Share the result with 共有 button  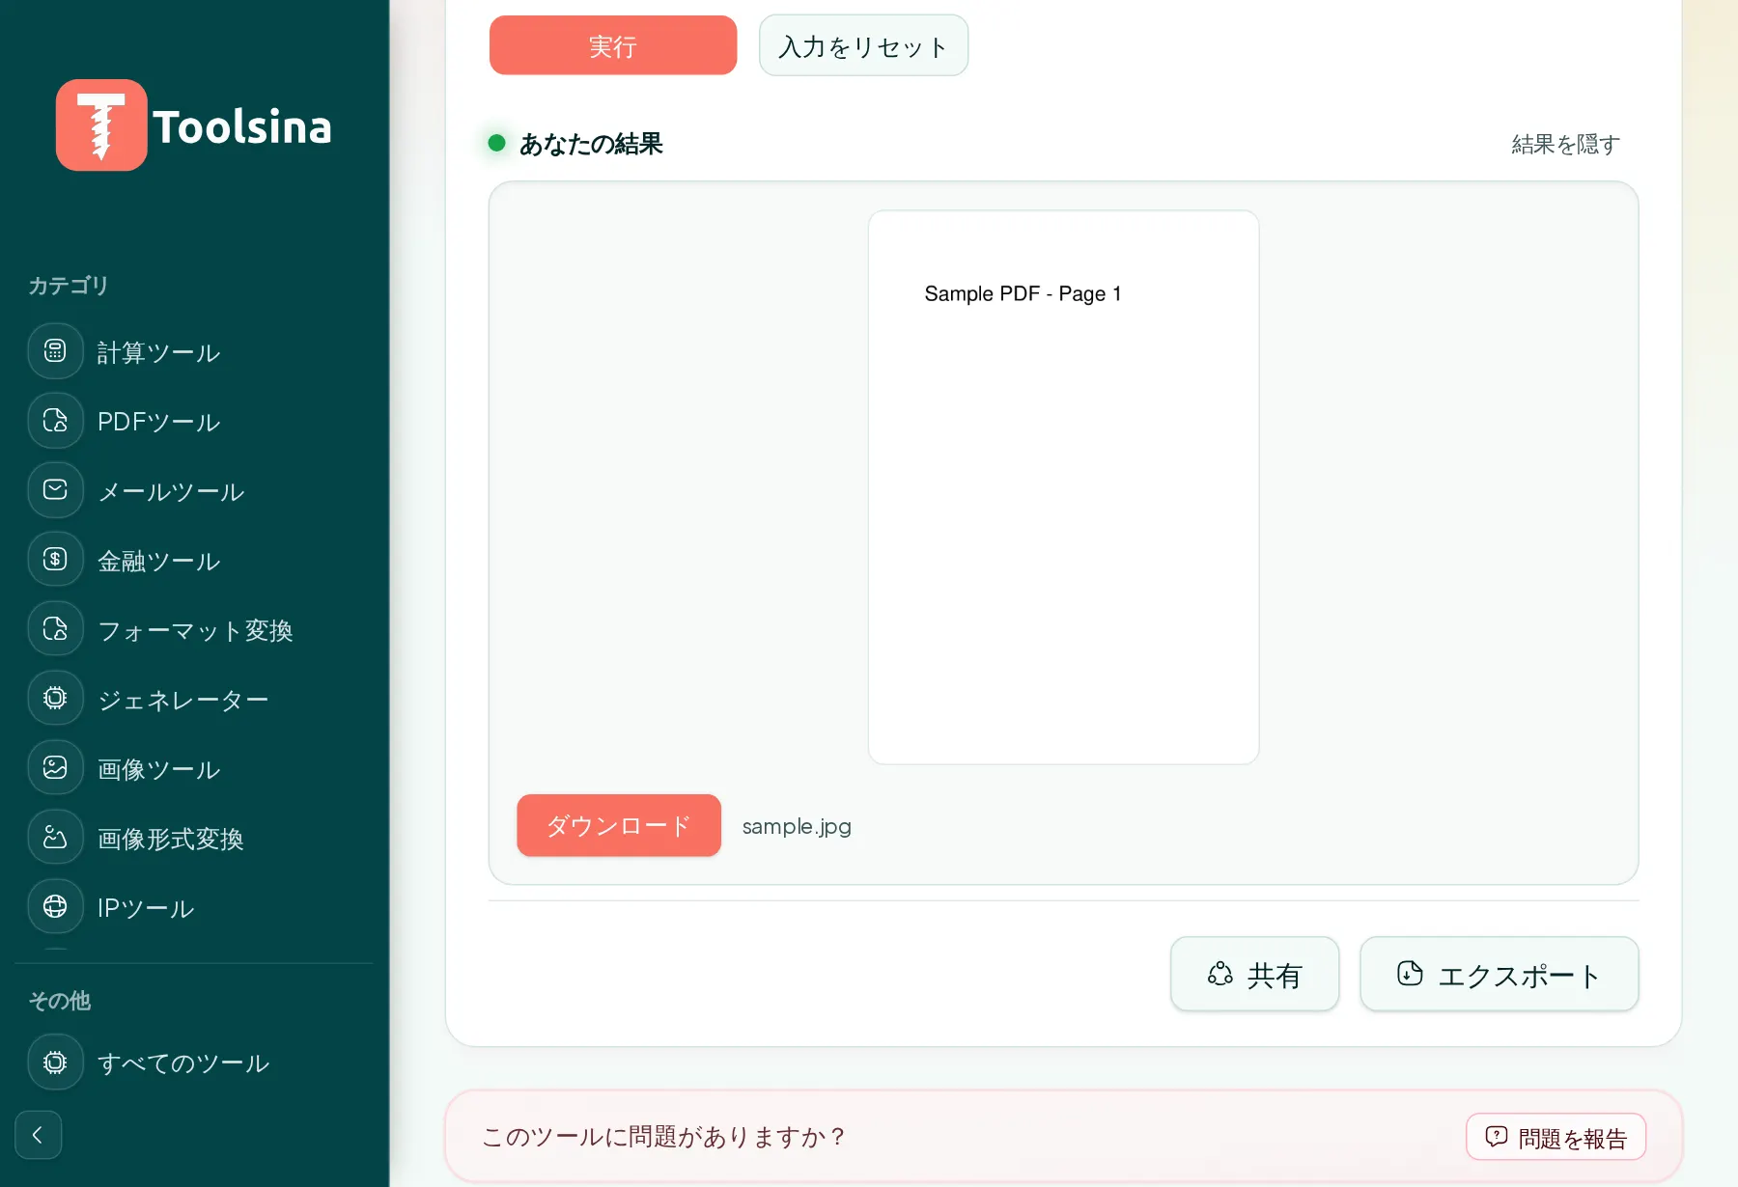pyautogui.click(x=1254, y=974)
